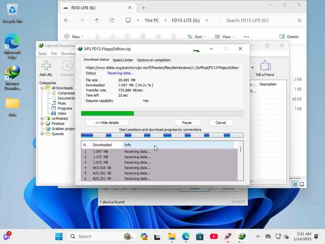This screenshot has width=325, height=244.
Task: Open See more options in Explorer toolbar
Action: pyautogui.click(x=246, y=37)
